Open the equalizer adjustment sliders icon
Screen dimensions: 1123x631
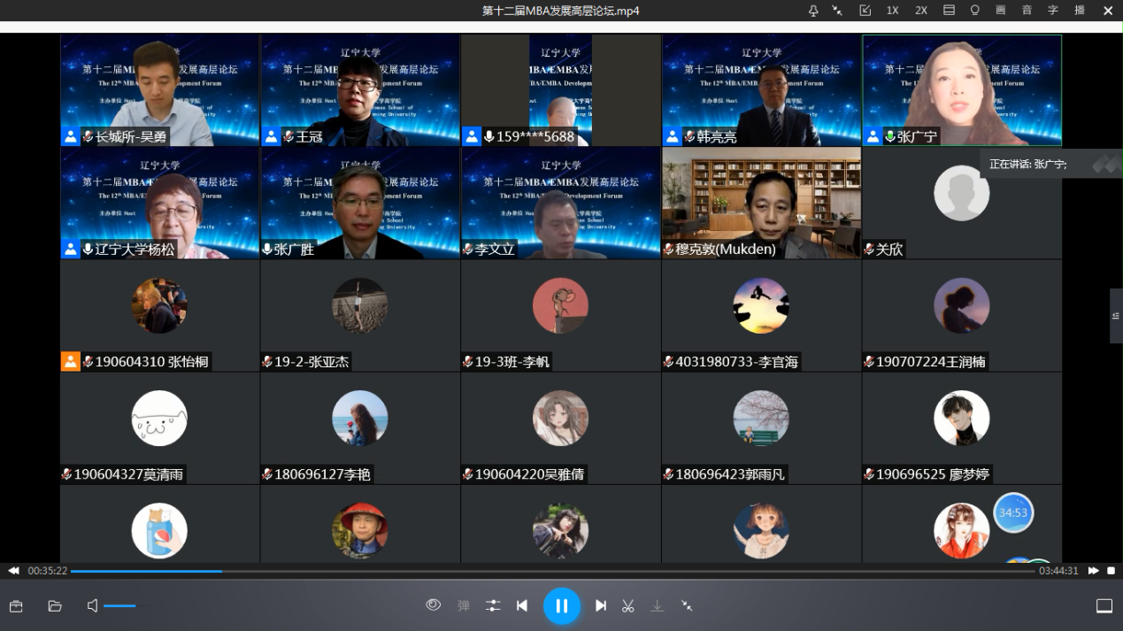(493, 606)
